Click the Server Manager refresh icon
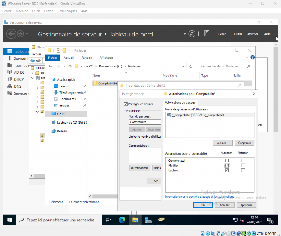This screenshot has height=236, width=281. 192,34
